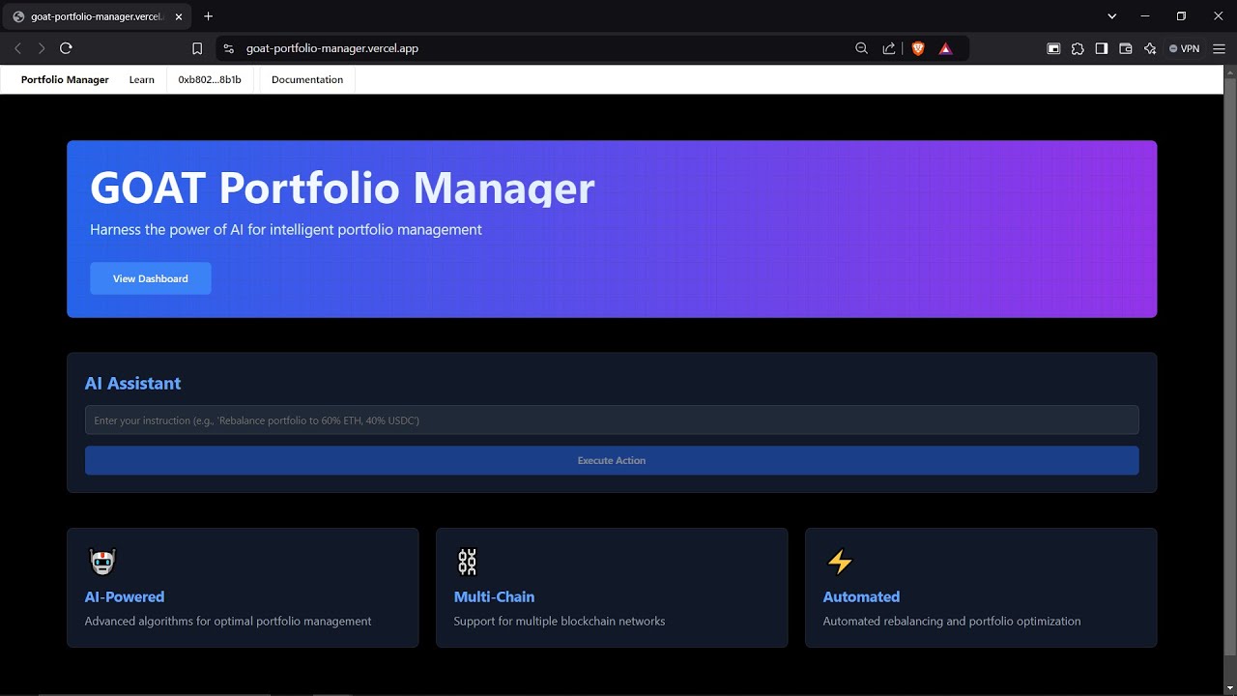Open the Brave Wallet icon
The width and height of the screenshot is (1237, 696).
pos(1126,48)
